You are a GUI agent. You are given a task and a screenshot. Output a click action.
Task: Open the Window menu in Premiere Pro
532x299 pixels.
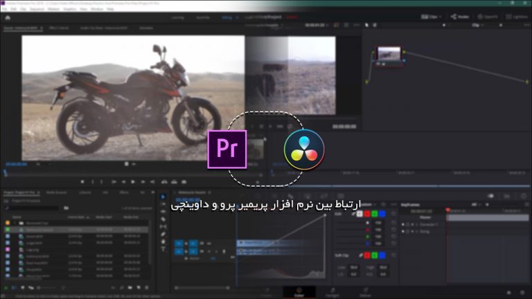[x=97, y=9]
